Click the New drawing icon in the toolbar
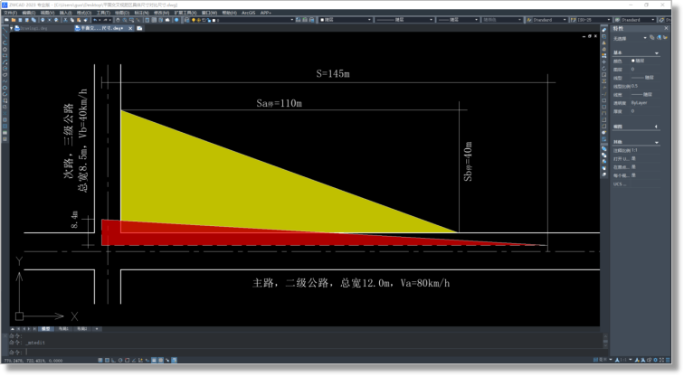 [5, 20]
